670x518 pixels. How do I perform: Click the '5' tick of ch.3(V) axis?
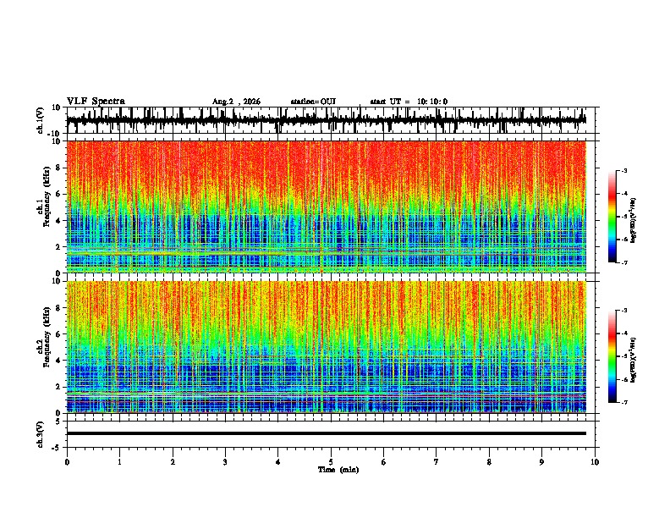pyautogui.click(x=59, y=422)
